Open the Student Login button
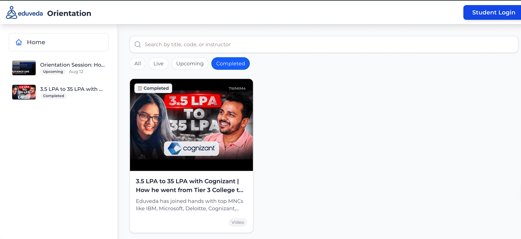This screenshot has height=239, width=521. [493, 12]
